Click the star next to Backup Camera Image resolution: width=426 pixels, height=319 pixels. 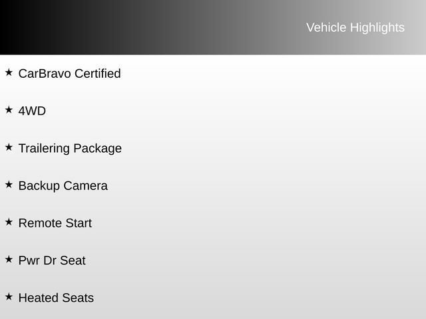point(9,184)
